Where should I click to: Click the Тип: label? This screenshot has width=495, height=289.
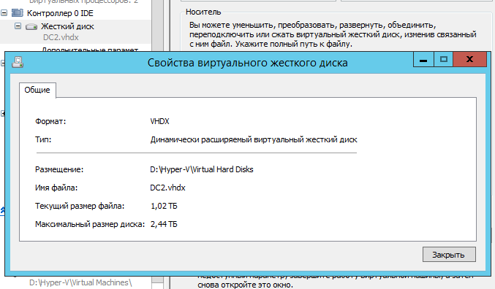pyautogui.click(x=43, y=139)
